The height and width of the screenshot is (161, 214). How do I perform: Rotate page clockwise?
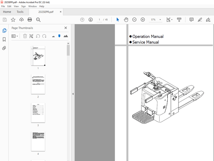pyautogui.click(x=44, y=36)
